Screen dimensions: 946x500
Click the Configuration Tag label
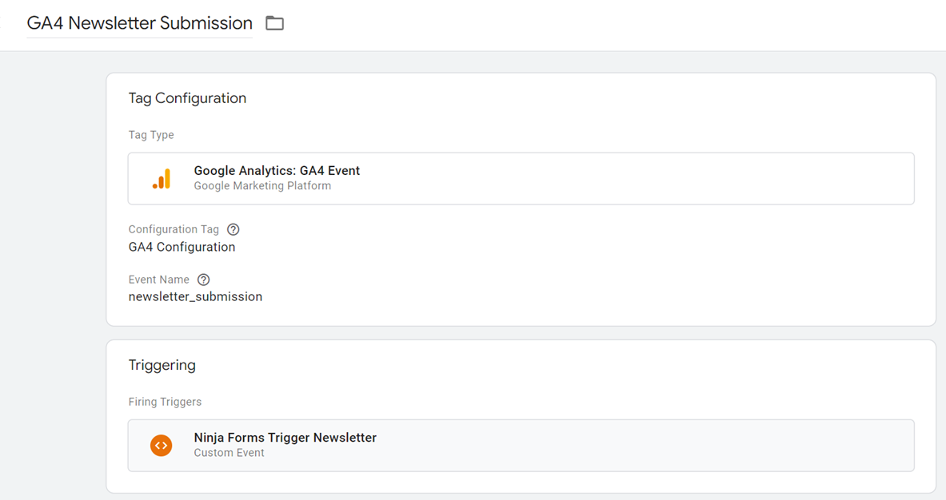[174, 229]
